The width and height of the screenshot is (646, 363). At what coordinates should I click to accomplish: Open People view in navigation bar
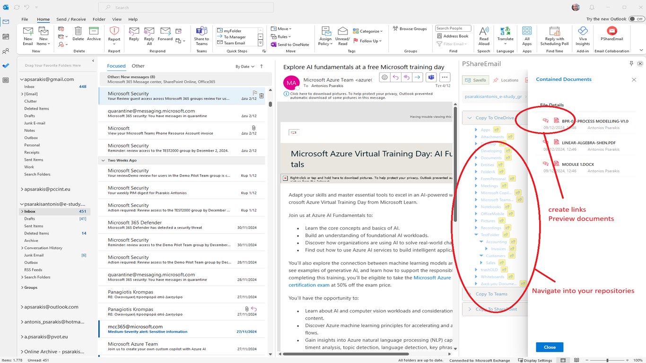[6, 51]
